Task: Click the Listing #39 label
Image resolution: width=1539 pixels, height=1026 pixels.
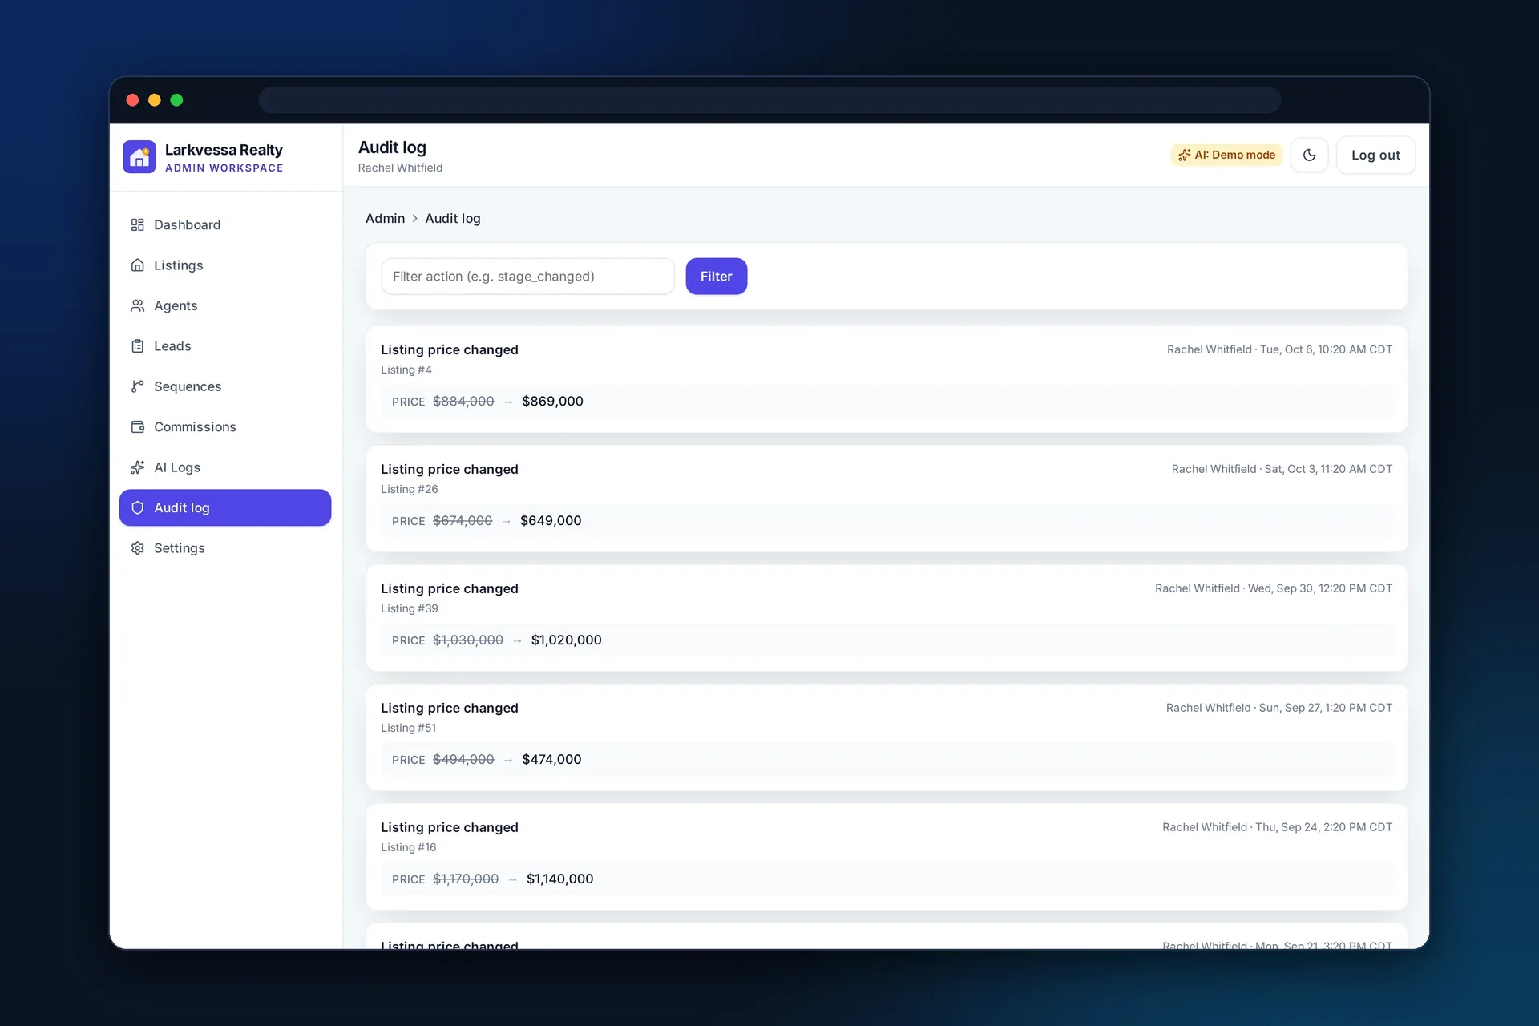Action: click(x=410, y=609)
